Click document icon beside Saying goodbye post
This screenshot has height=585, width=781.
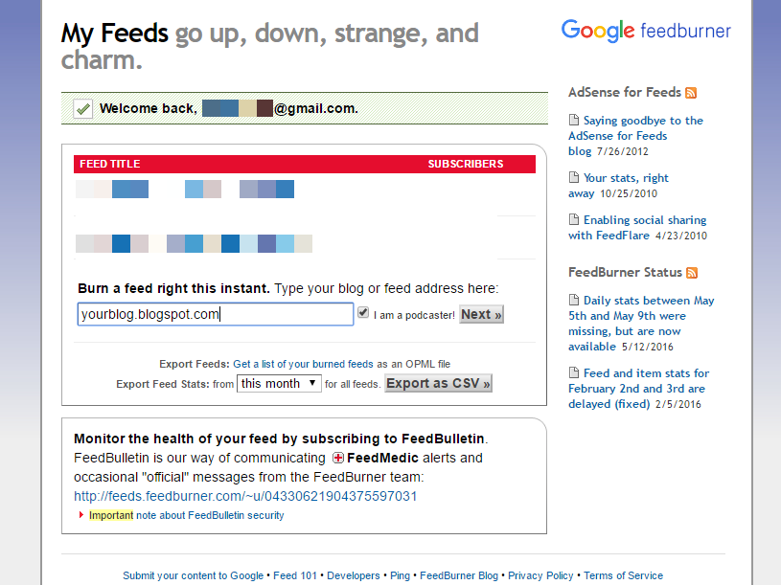click(574, 120)
